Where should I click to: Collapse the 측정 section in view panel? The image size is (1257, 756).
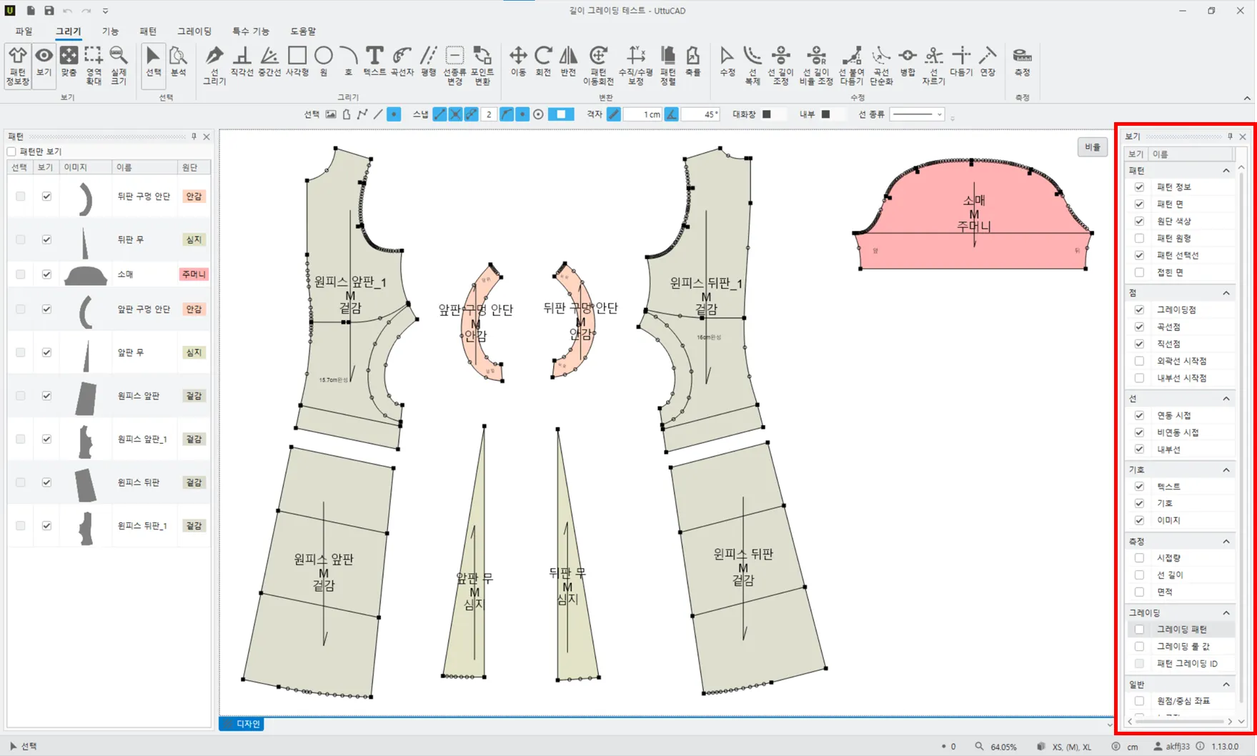coord(1226,542)
